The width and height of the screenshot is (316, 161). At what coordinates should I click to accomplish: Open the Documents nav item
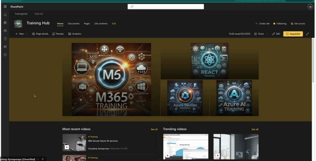(73, 23)
